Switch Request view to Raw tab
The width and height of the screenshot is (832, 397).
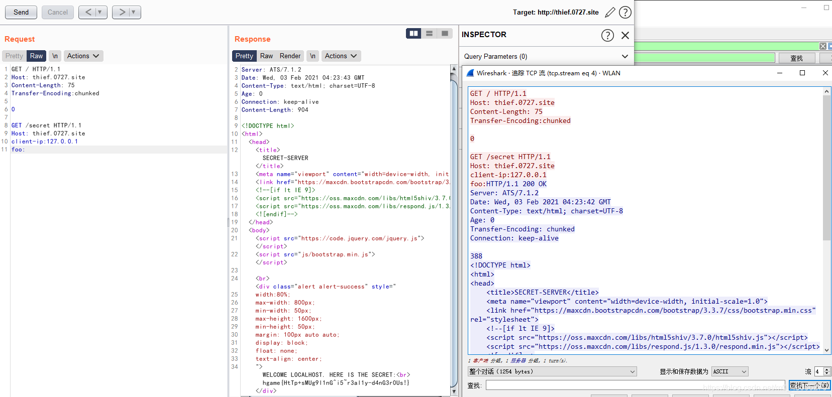pos(36,56)
